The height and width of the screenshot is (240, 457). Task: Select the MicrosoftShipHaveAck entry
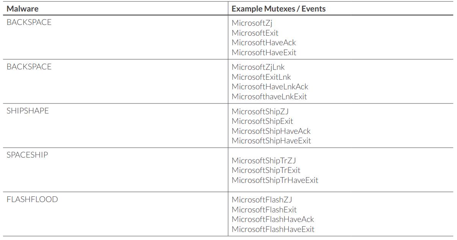[x=271, y=131]
